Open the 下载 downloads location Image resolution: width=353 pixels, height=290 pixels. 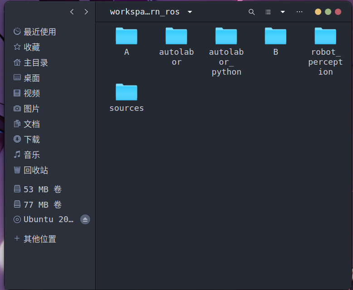[x=32, y=139]
